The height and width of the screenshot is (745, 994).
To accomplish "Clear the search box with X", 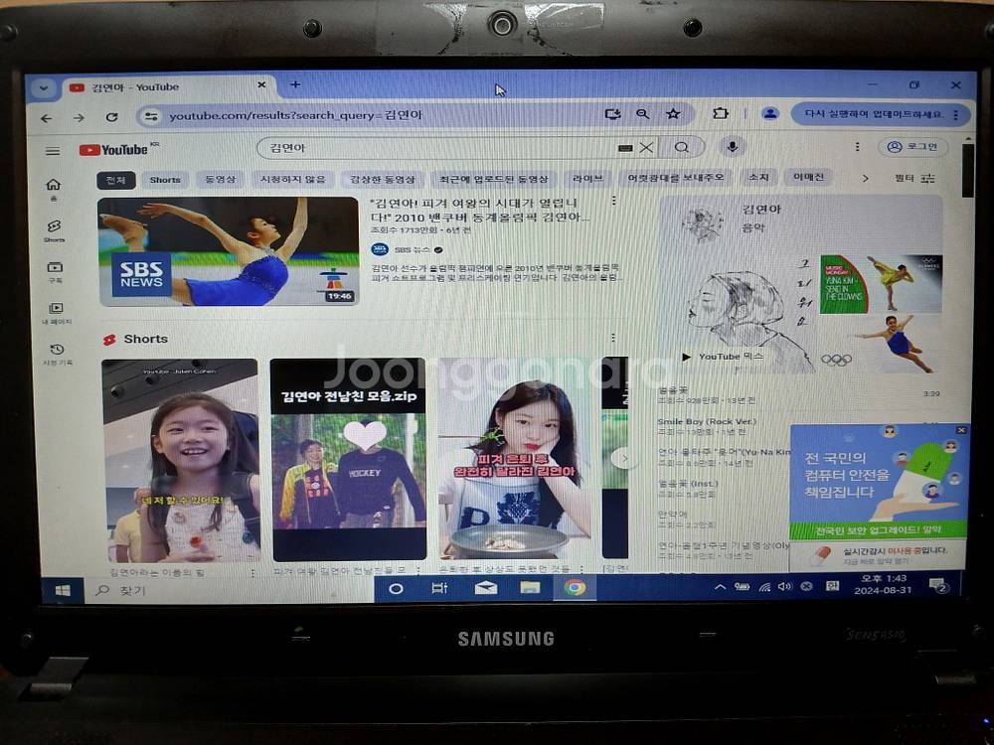I will [646, 148].
